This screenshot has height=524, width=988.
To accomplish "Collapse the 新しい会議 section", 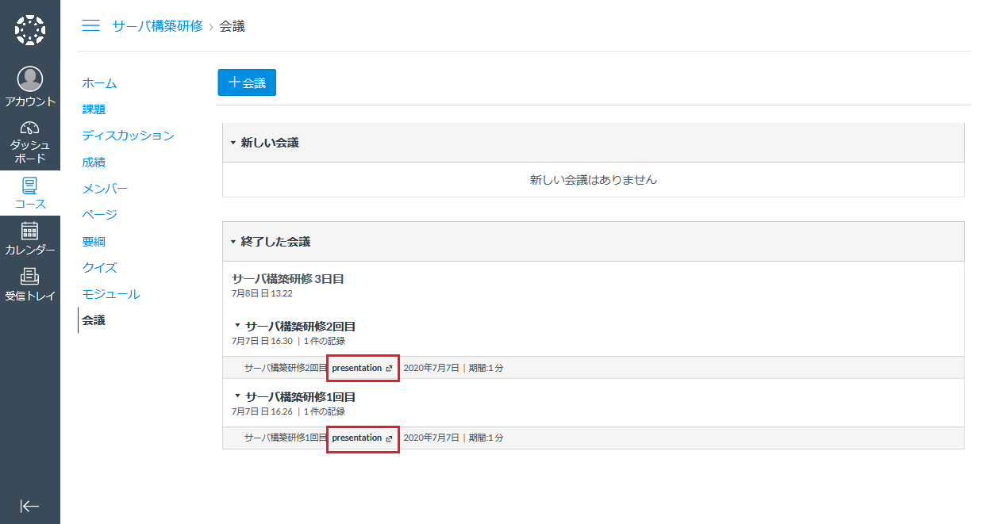I will pos(233,143).
